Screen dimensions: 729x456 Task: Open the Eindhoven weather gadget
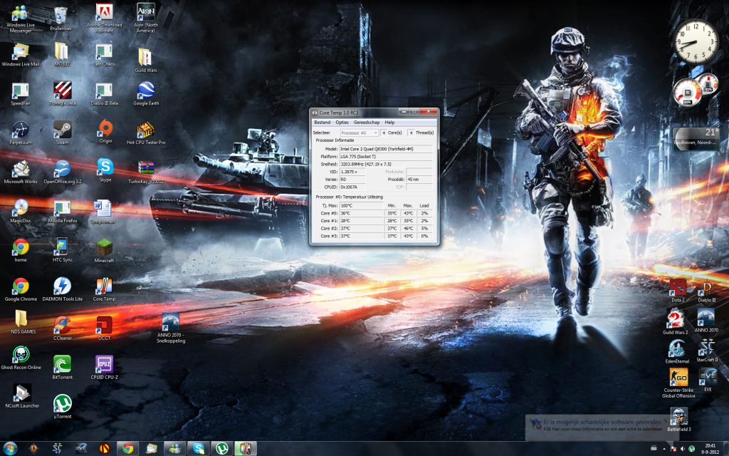pos(696,138)
